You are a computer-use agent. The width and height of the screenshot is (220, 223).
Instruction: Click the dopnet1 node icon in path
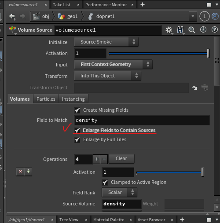tap(91, 16)
